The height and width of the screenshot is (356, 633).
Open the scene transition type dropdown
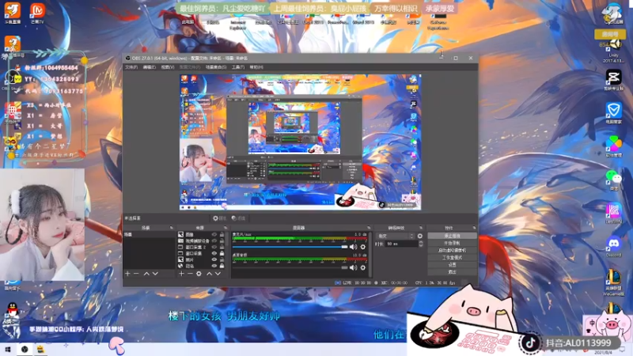pyautogui.click(x=395, y=236)
